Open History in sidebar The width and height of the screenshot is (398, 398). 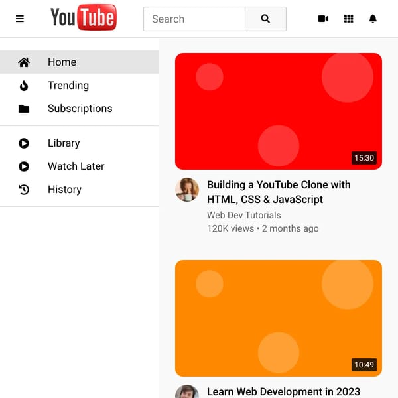pos(65,190)
